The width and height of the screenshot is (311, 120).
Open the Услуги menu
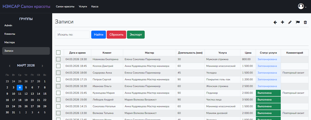click(x=83, y=6)
